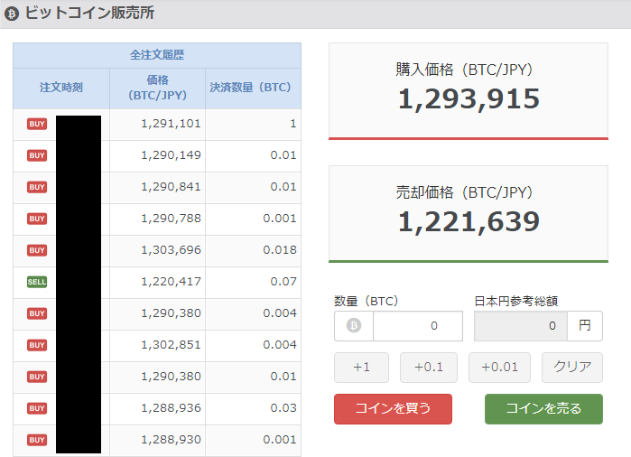Click the red コインを買う buy button
The height and width of the screenshot is (457, 631).
click(394, 409)
